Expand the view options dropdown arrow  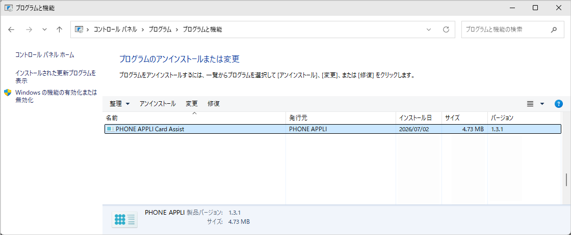[x=542, y=104]
